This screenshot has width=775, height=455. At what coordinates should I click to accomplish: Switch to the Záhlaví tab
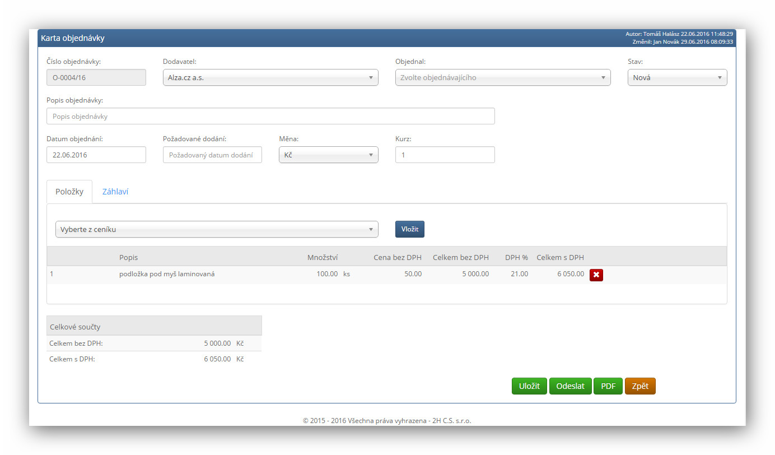tap(115, 192)
